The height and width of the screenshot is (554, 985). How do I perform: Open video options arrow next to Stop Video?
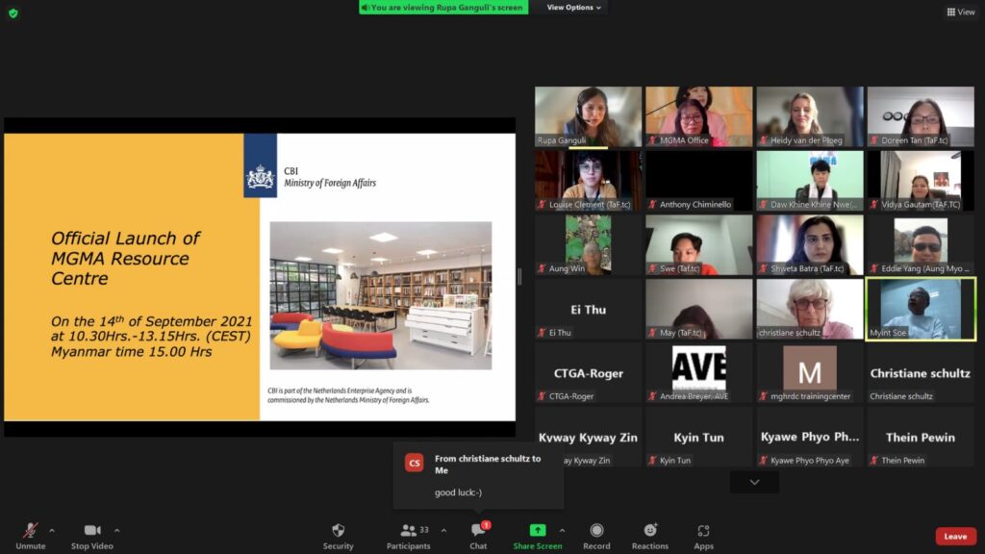coord(117,531)
